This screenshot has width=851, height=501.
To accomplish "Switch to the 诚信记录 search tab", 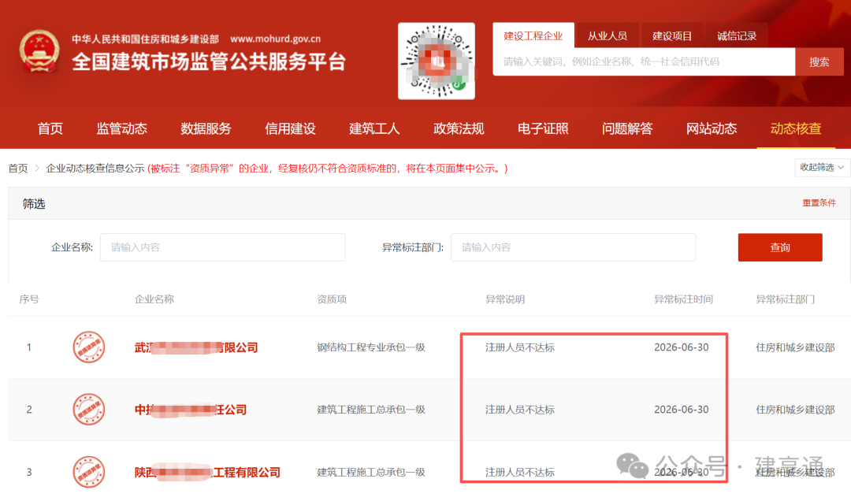I will [737, 35].
